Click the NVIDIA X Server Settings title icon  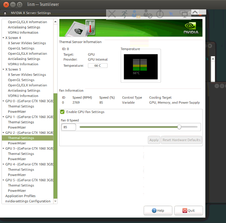(5, 13)
